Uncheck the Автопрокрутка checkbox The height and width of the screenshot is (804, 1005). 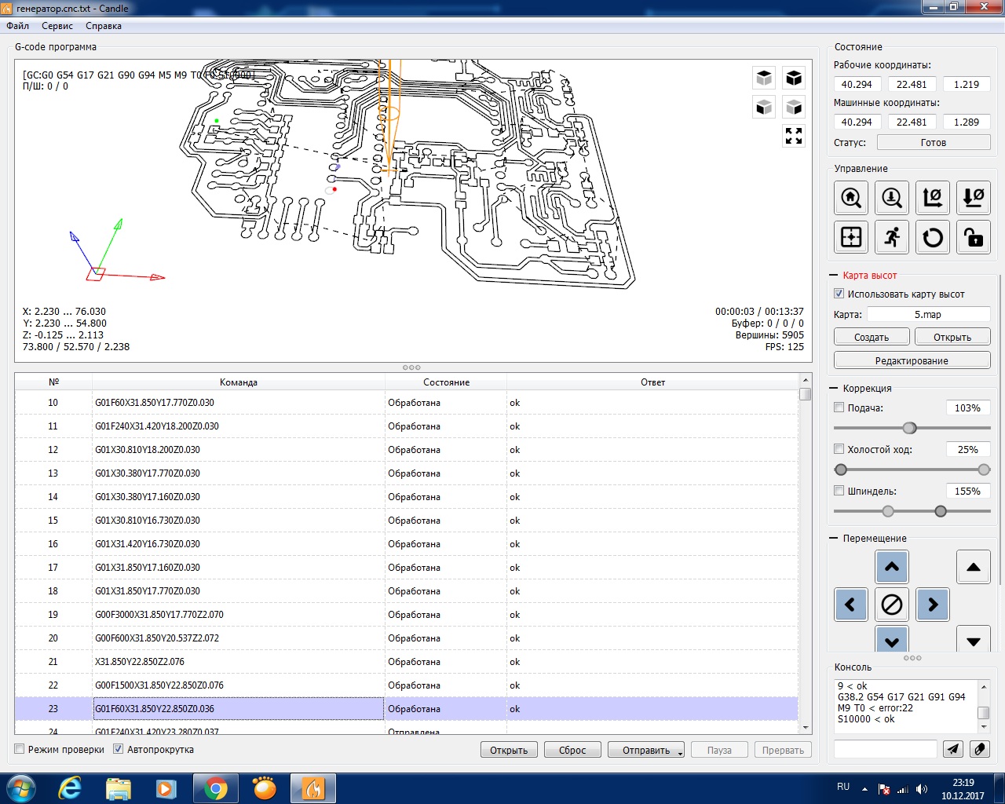[x=119, y=749]
